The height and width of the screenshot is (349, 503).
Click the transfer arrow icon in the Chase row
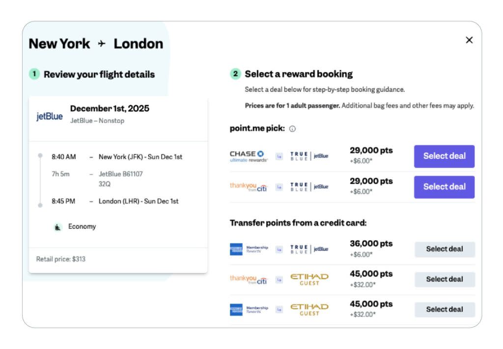click(279, 156)
